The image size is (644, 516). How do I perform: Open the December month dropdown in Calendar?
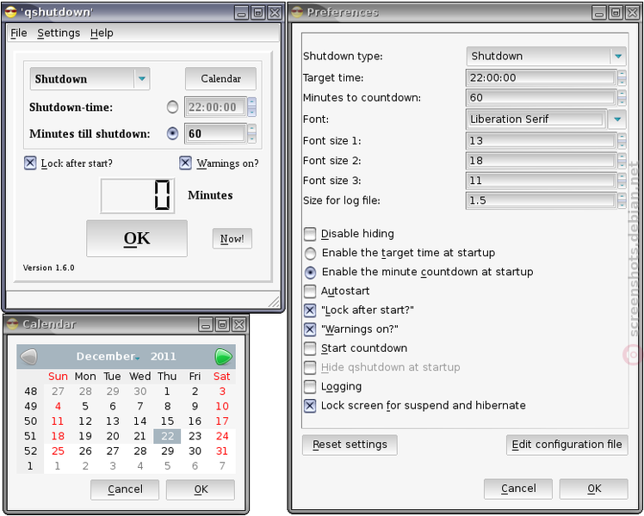click(x=108, y=356)
